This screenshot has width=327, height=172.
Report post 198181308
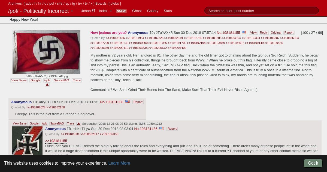tap(138, 102)
